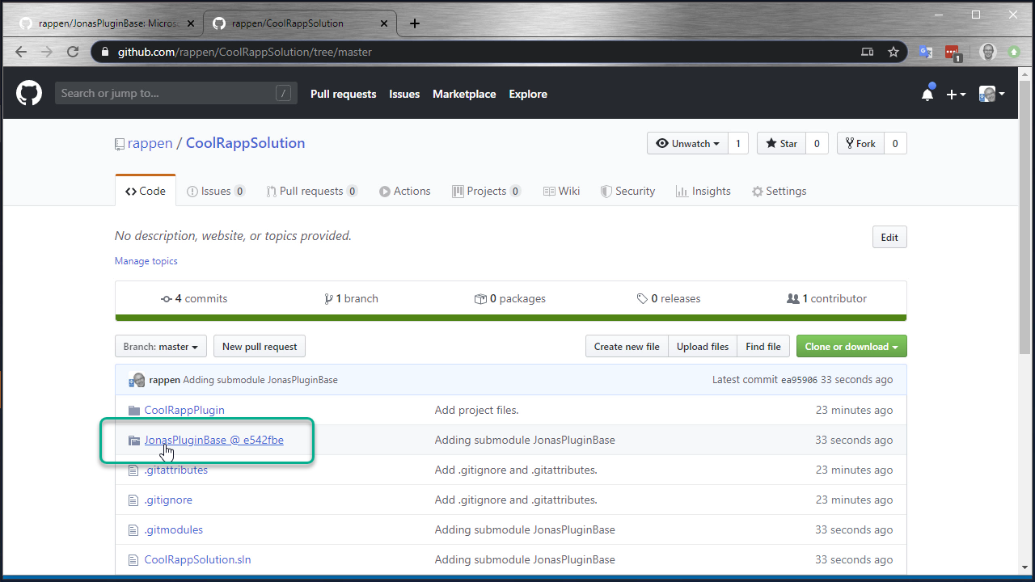Close the rappen/JonasPluginBase browser tab
The image size is (1035, 582).
[x=191, y=23]
